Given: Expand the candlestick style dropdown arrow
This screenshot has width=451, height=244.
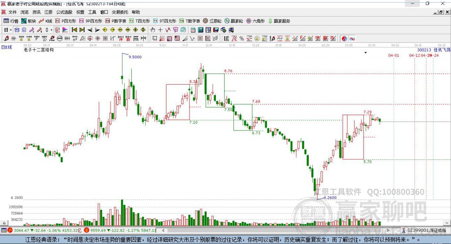Looking at the screenshot, I should [52, 30].
